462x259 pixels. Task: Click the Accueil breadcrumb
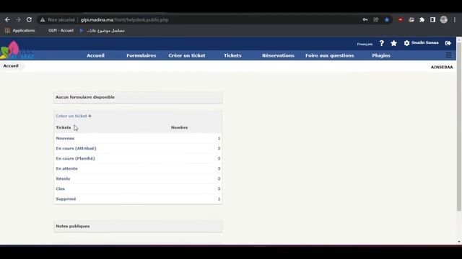11,65
